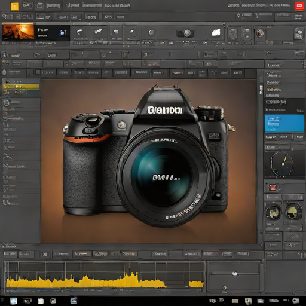Viewport: 306px width, 306px height.
Task: Select the round sphere icon in ribbon
Action: coord(151,32)
